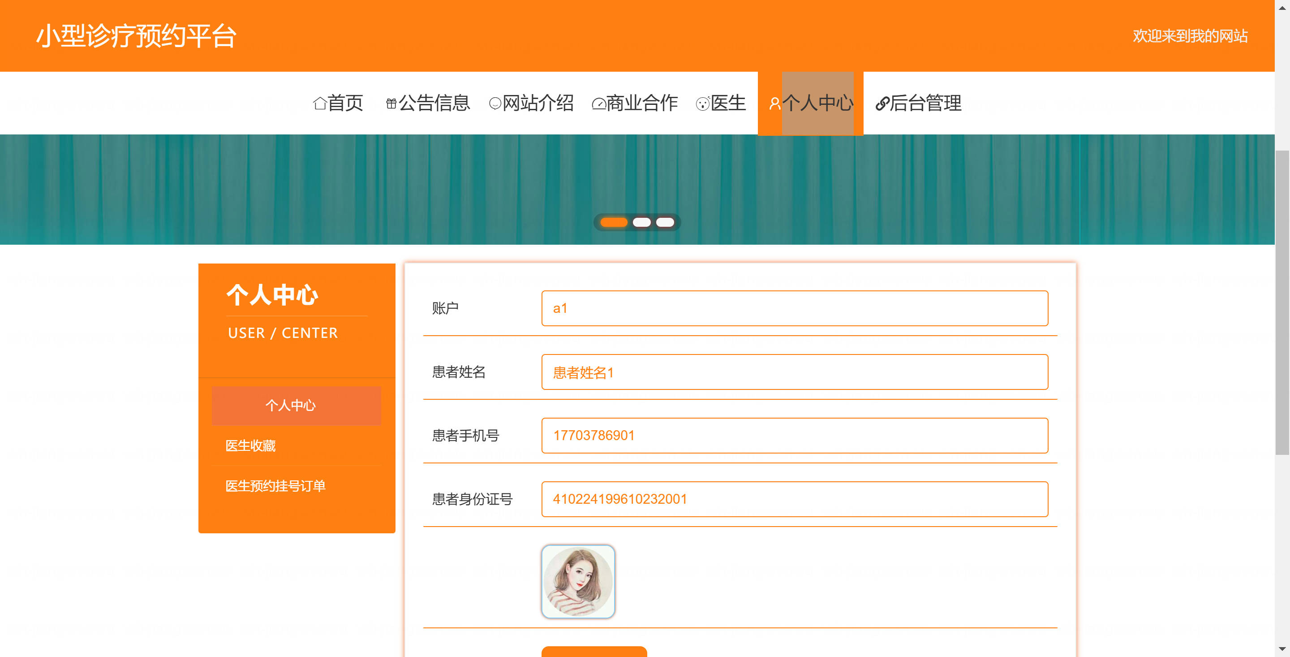Click the scrollbar up arrow

pos(1282,7)
